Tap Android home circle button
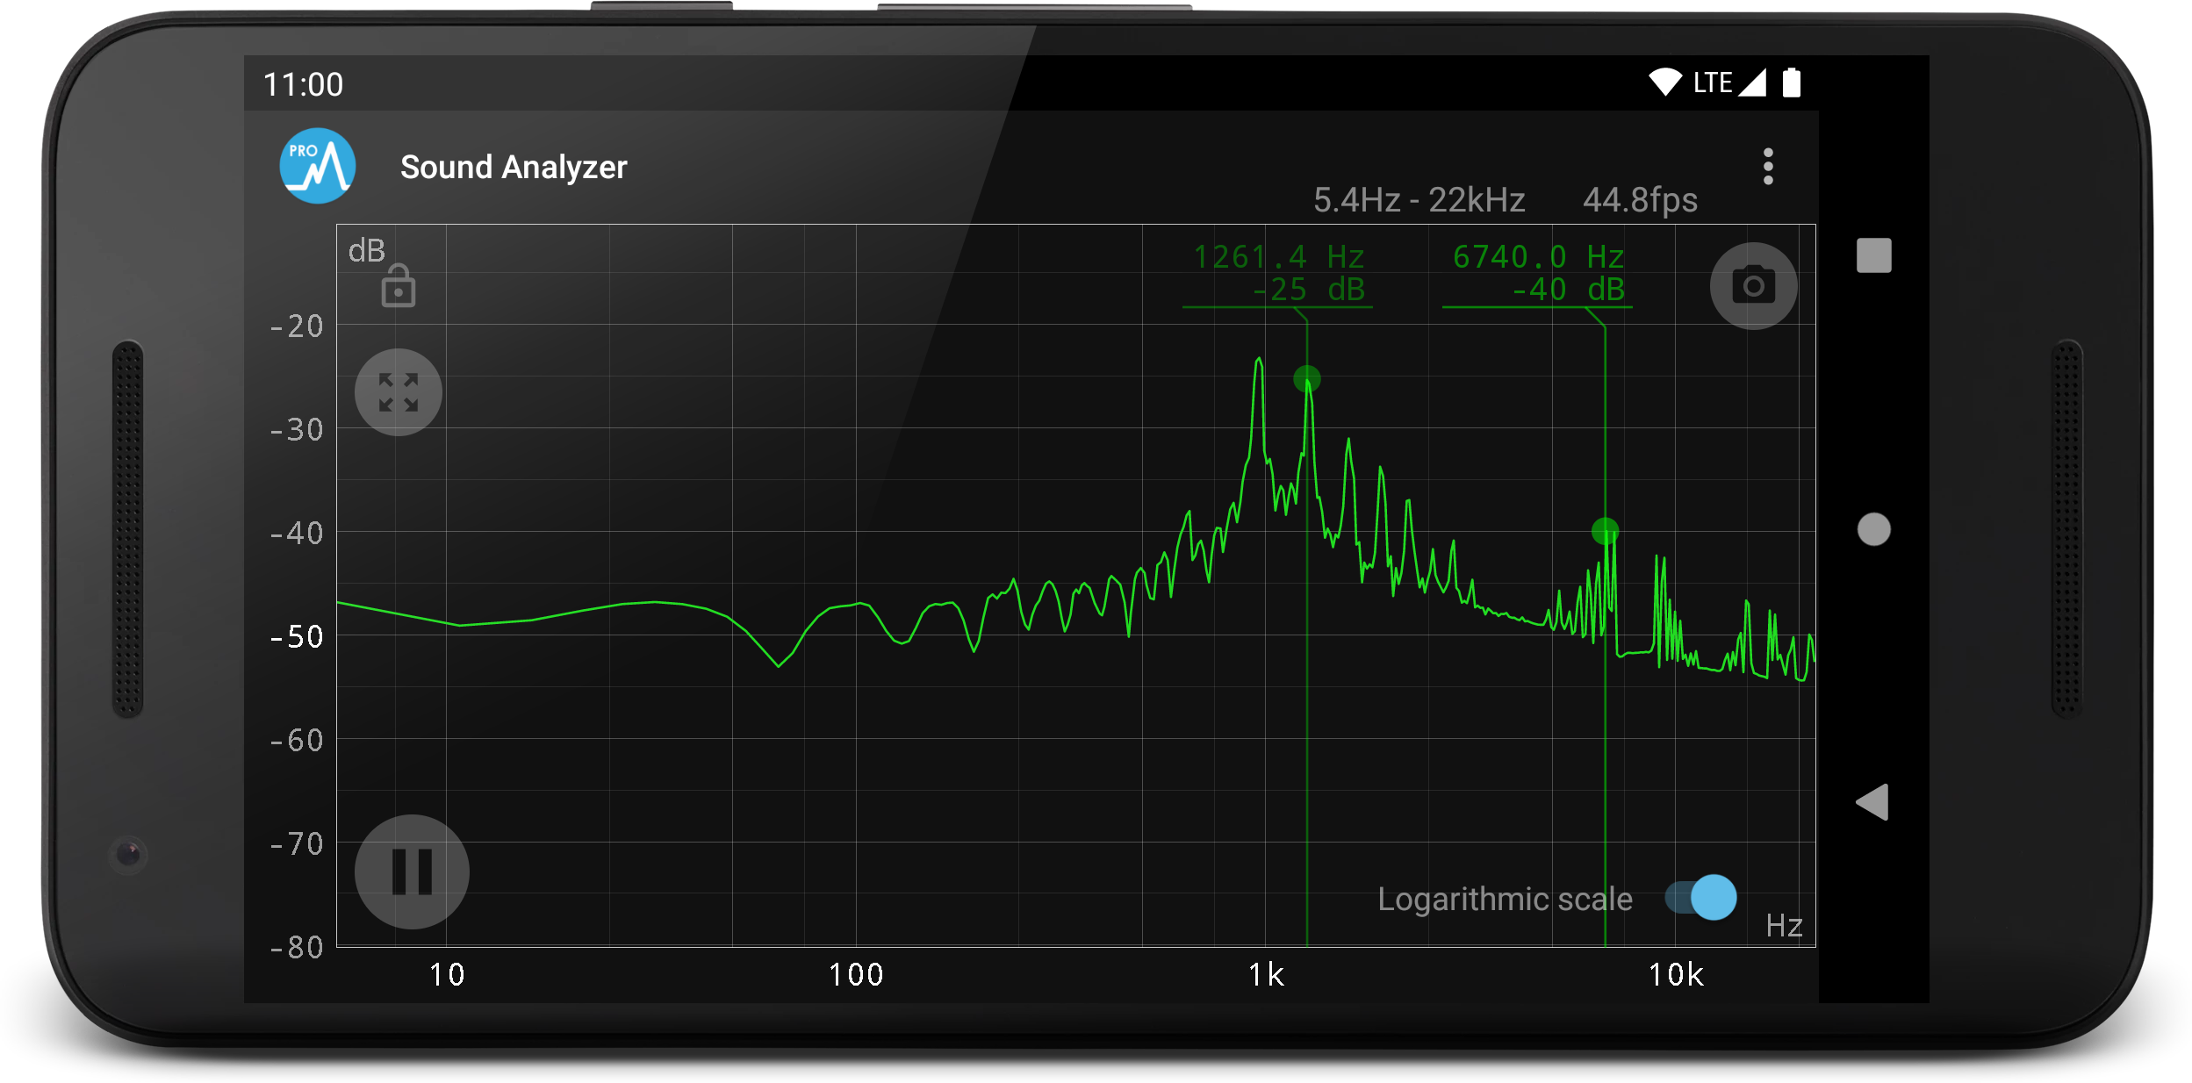The height and width of the screenshot is (1083, 2192). coord(1873,529)
